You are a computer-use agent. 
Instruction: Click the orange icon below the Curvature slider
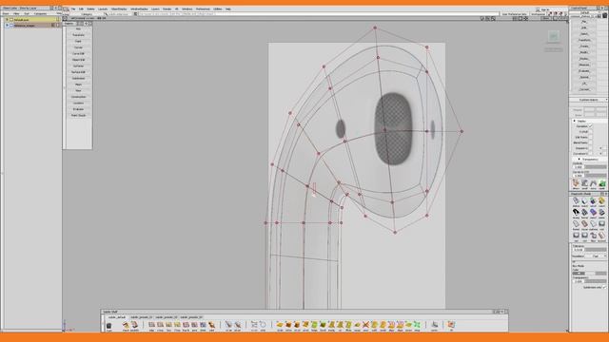(576, 183)
